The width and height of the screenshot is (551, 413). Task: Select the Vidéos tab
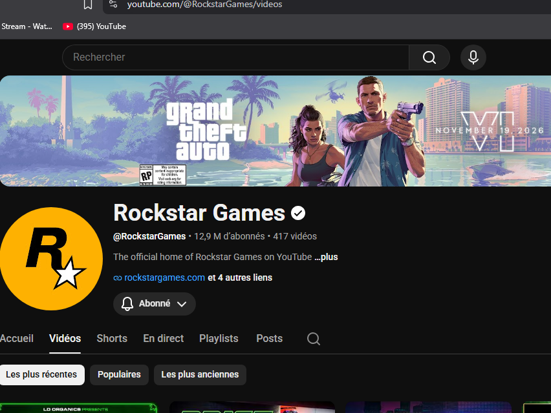65,338
